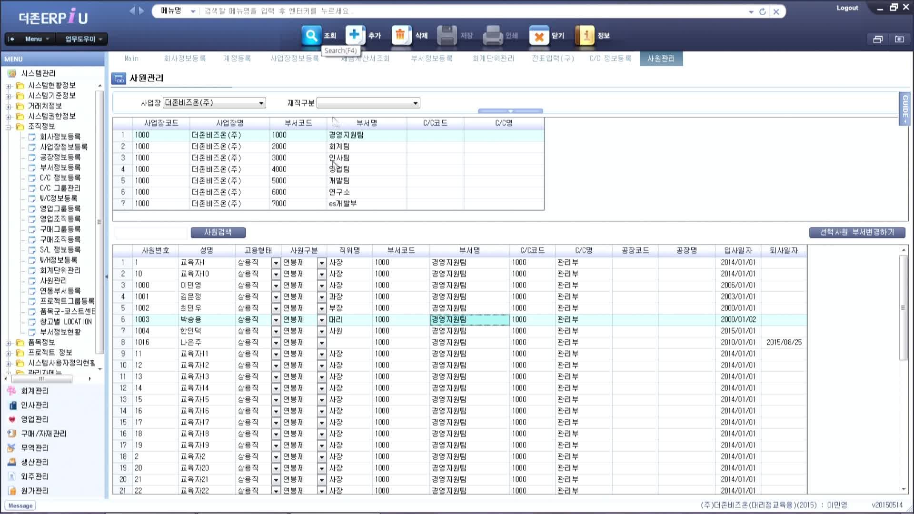Switch to the 부서정보등록 tab
Viewport: 914px width, 514px height.
pyautogui.click(x=432, y=59)
